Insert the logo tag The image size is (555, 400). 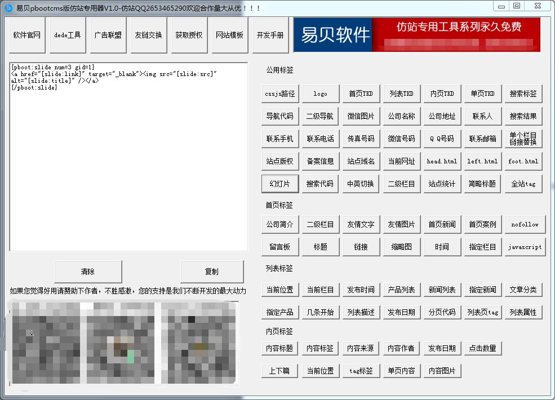point(321,93)
